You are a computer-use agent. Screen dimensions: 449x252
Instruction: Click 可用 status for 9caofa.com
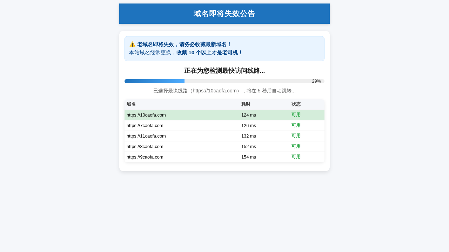tap(296, 157)
